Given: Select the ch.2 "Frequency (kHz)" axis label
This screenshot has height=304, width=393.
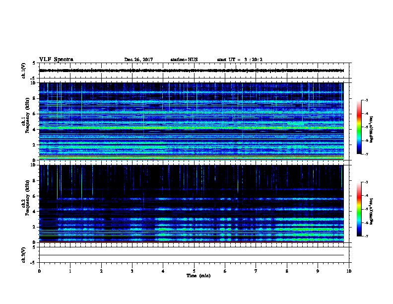Looking at the screenshot, I should click(x=27, y=198).
